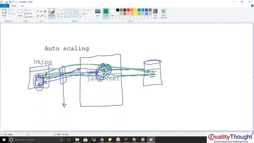Click Open Paint 3D button

[x=164, y=14]
